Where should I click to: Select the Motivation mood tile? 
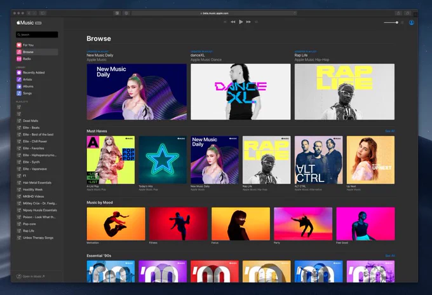(x=116, y=224)
